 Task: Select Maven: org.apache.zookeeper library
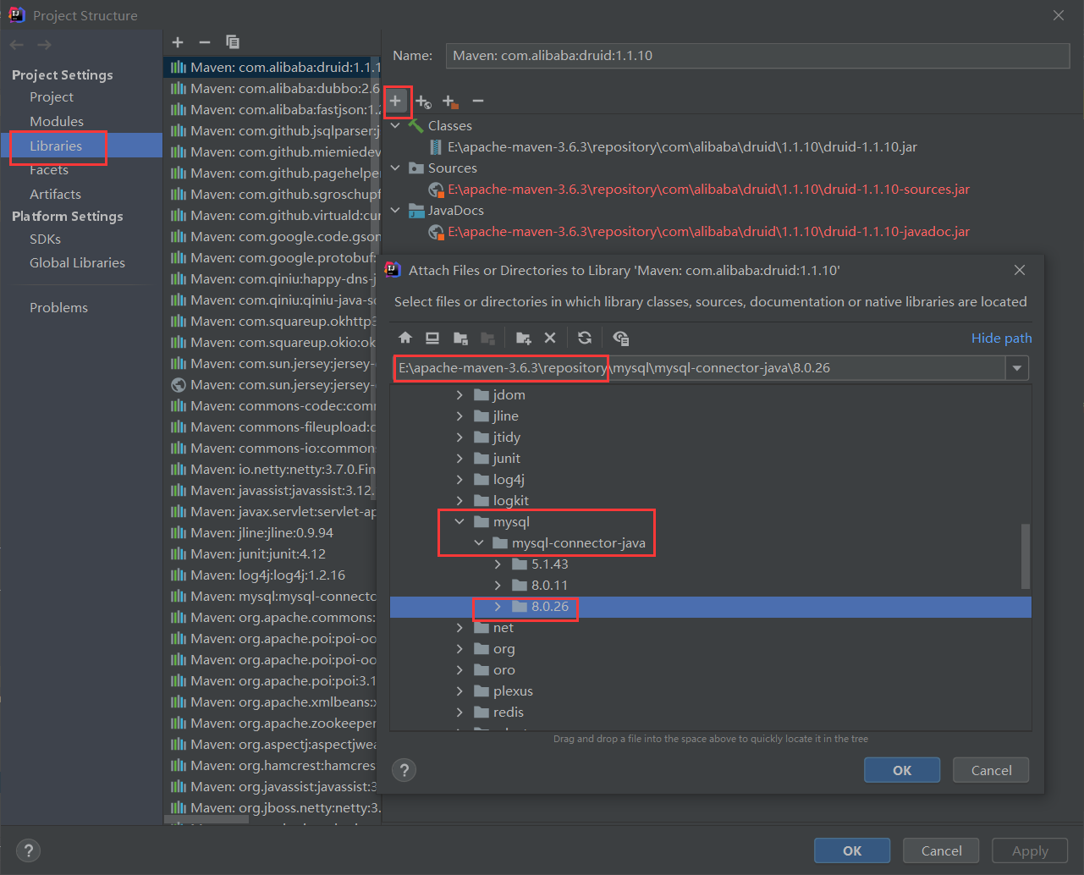(271, 724)
